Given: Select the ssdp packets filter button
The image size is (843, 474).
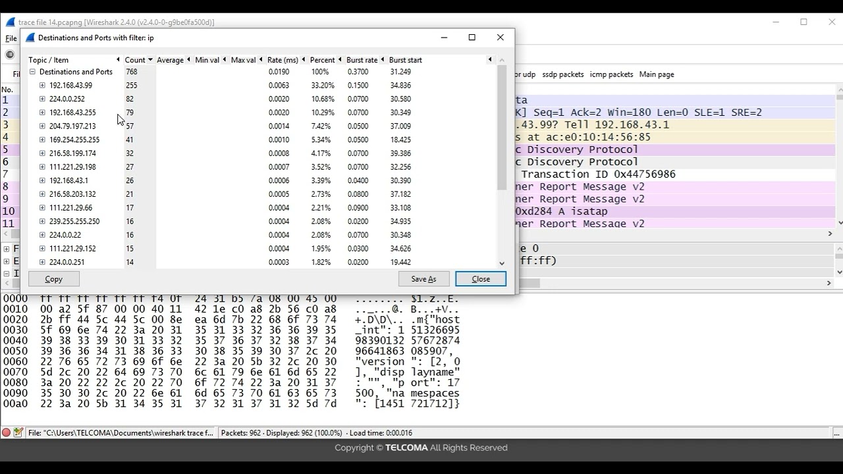Looking at the screenshot, I should click(563, 74).
